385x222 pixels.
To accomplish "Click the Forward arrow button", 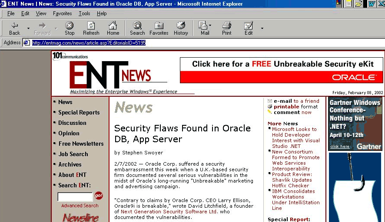I will point(42,29).
